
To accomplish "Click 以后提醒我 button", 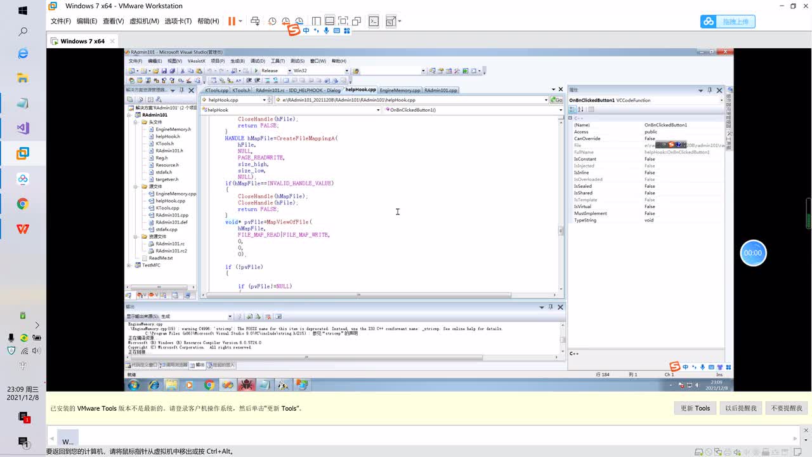I will [x=741, y=408].
